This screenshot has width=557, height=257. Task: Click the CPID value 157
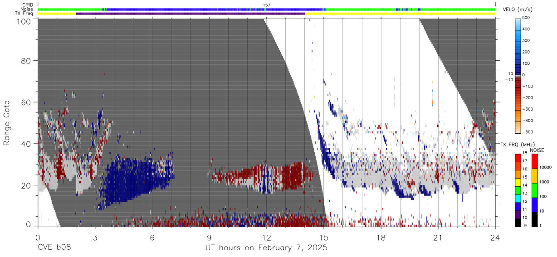[x=267, y=5]
